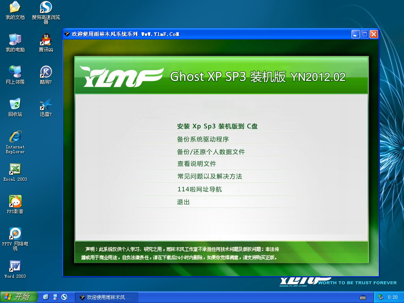Click the Internet Explorer quick launch icon
The width and height of the screenshot is (404, 303).
46,297
